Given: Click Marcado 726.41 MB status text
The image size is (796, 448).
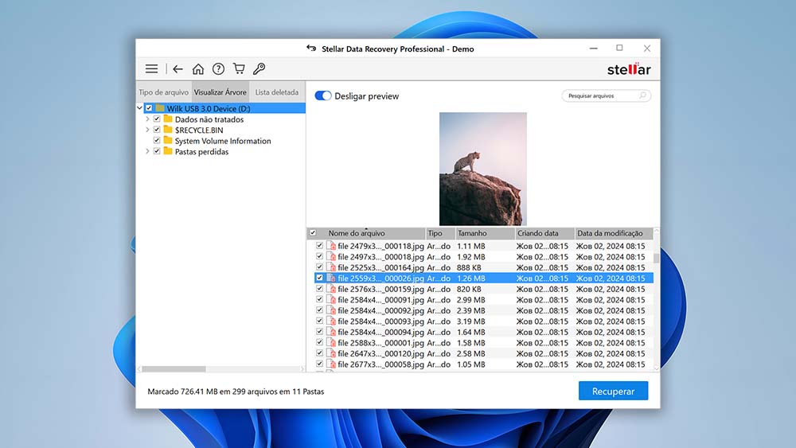Looking at the screenshot, I should tap(236, 392).
